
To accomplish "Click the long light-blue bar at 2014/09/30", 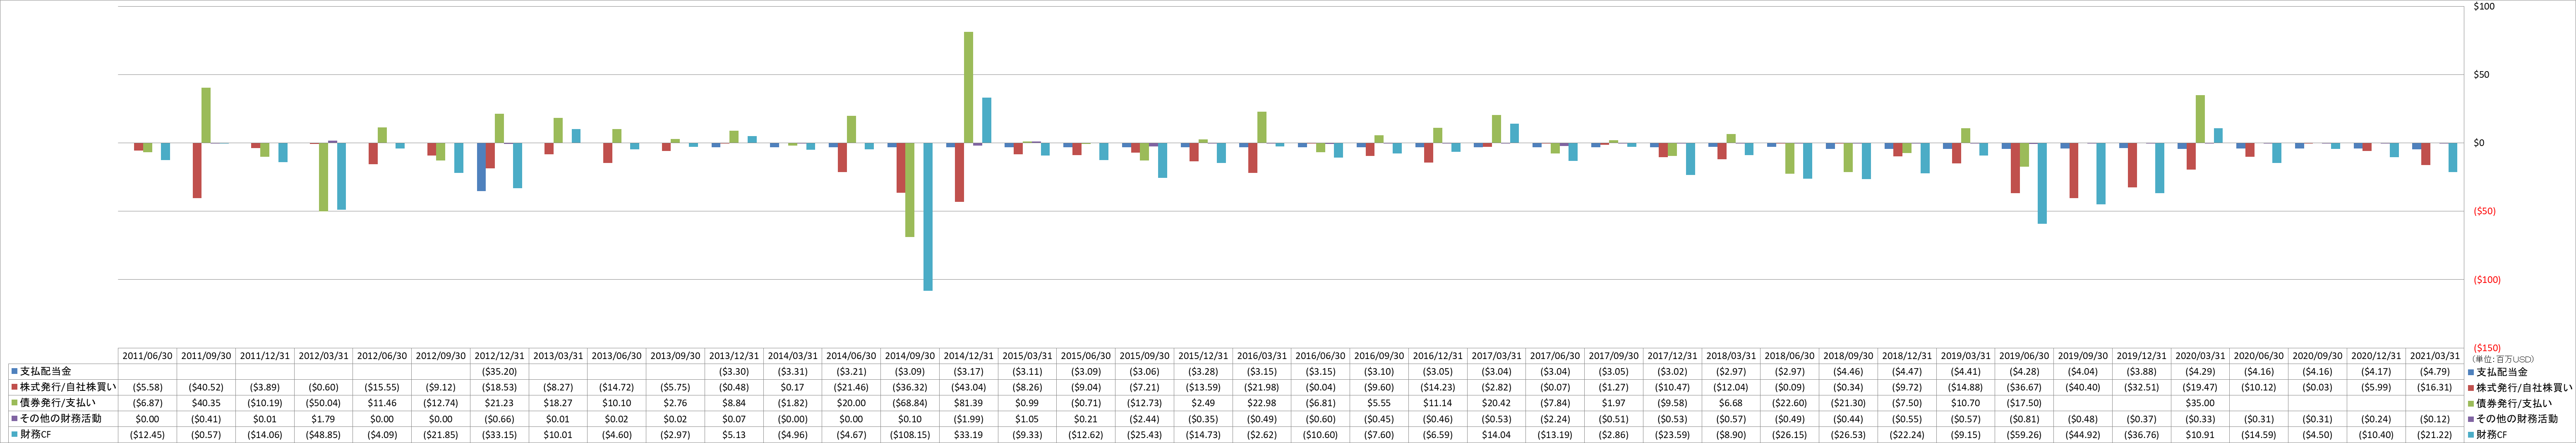I will pos(928,217).
